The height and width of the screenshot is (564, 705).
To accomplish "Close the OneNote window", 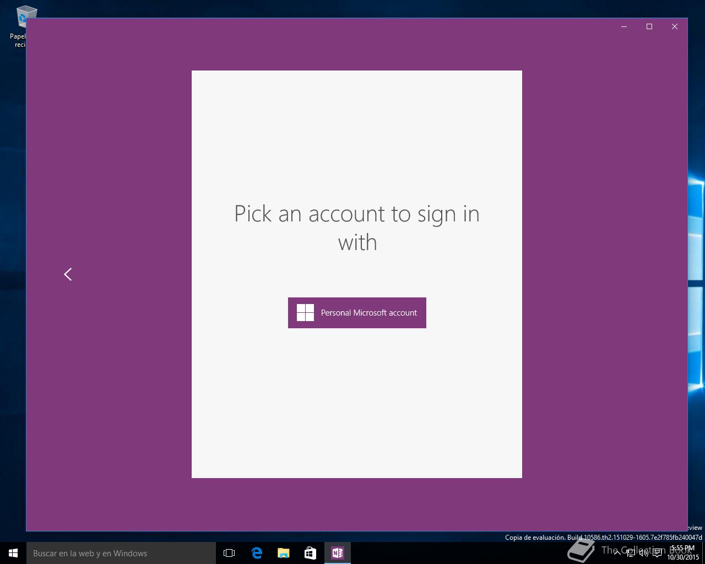I will 675,26.
